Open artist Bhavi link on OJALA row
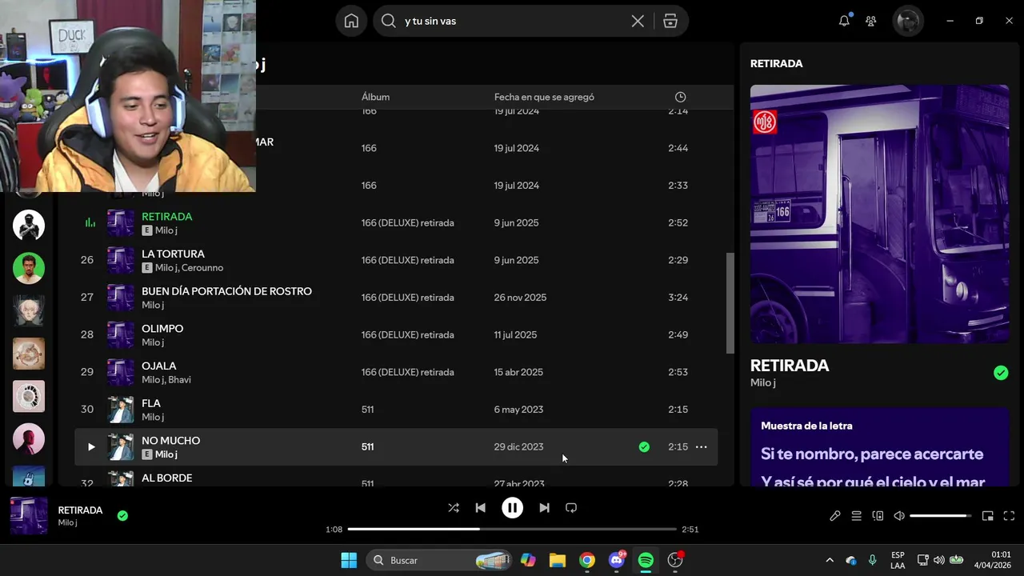 pos(179,380)
